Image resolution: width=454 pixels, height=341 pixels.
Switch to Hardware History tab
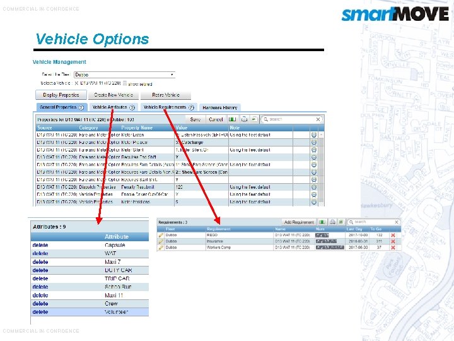pyautogui.click(x=220, y=107)
